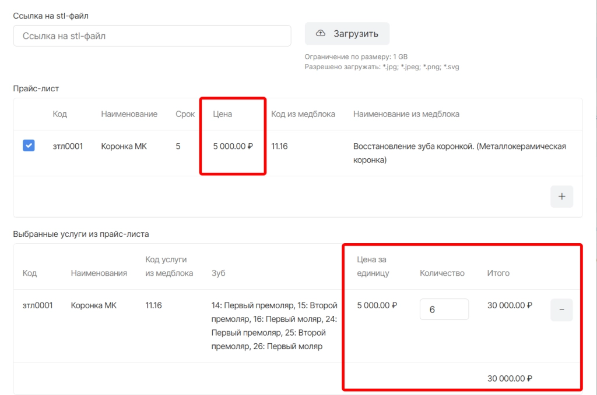The image size is (597, 395).
Task: Click the Итого column header
Action: coord(498,273)
